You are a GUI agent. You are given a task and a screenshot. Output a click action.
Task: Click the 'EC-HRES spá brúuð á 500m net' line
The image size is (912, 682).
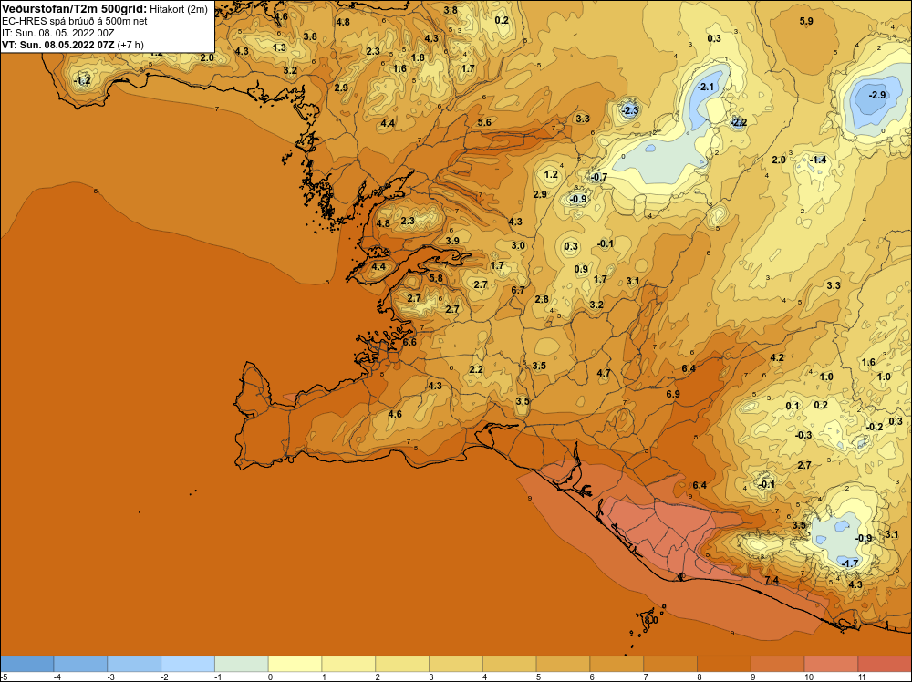75,22
